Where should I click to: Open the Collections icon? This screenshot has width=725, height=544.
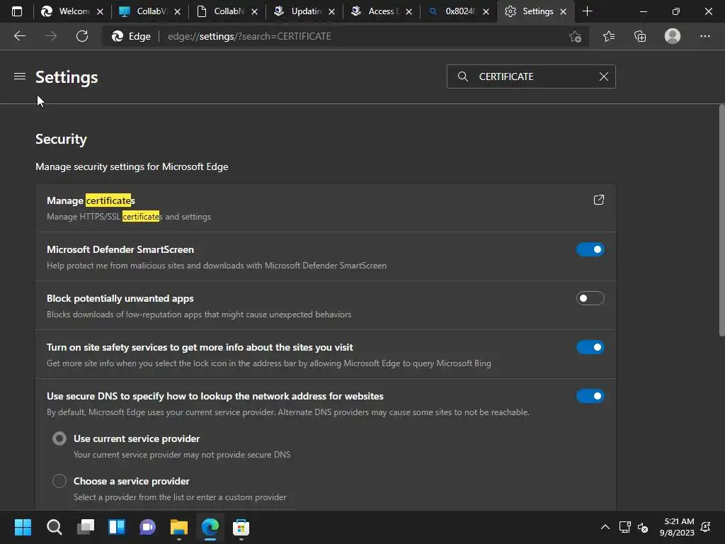click(x=640, y=36)
